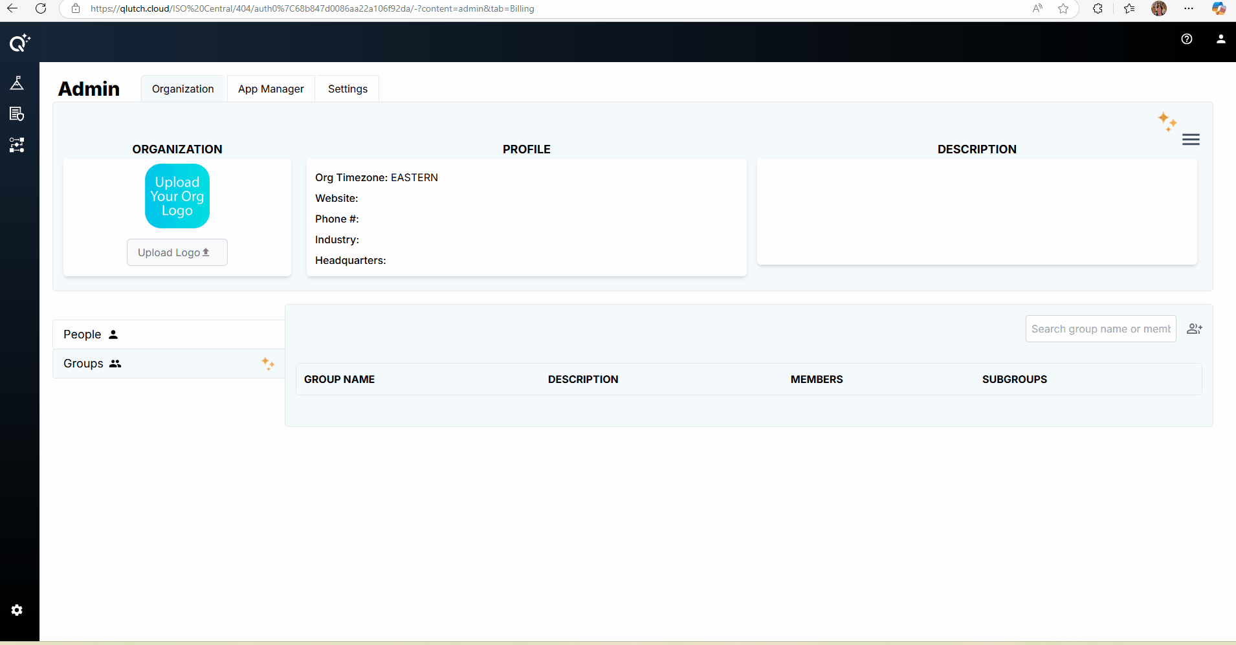
Task: Open the Settings tab
Action: 348,89
